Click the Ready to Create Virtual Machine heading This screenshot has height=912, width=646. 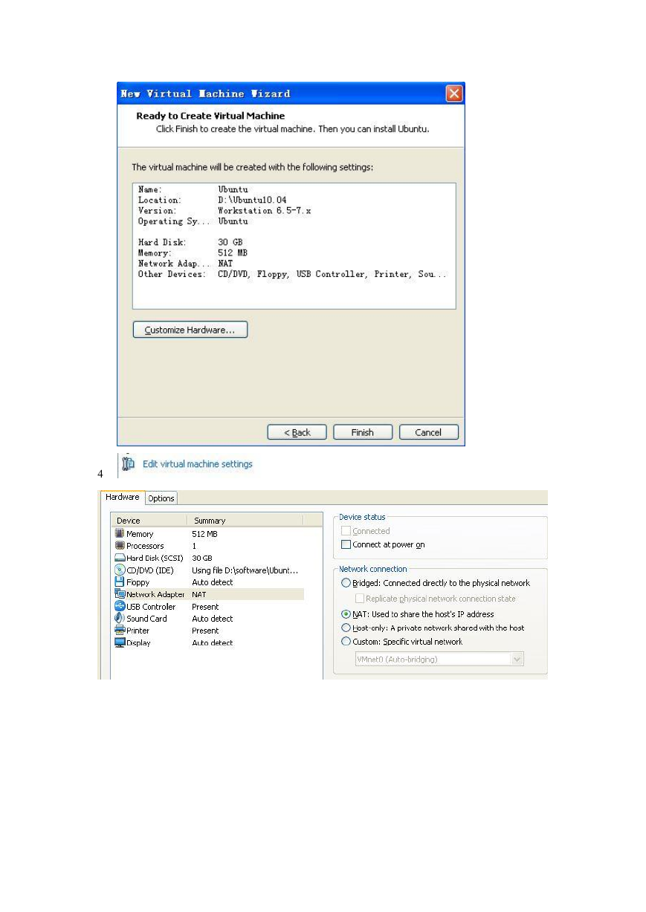tap(210, 116)
